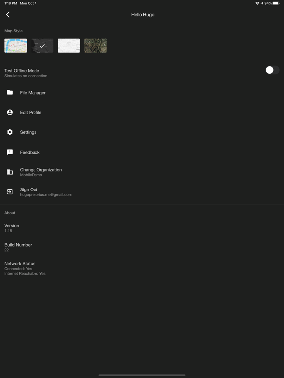The width and height of the screenshot is (284, 378).
Task: Click the Sign Out door icon
Action: (10, 192)
